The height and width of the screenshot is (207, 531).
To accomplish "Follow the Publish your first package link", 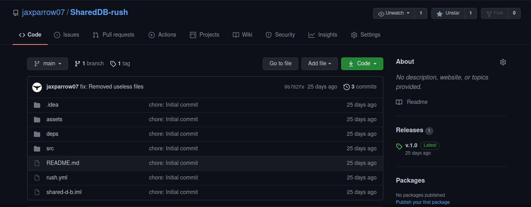I will tap(423, 202).
